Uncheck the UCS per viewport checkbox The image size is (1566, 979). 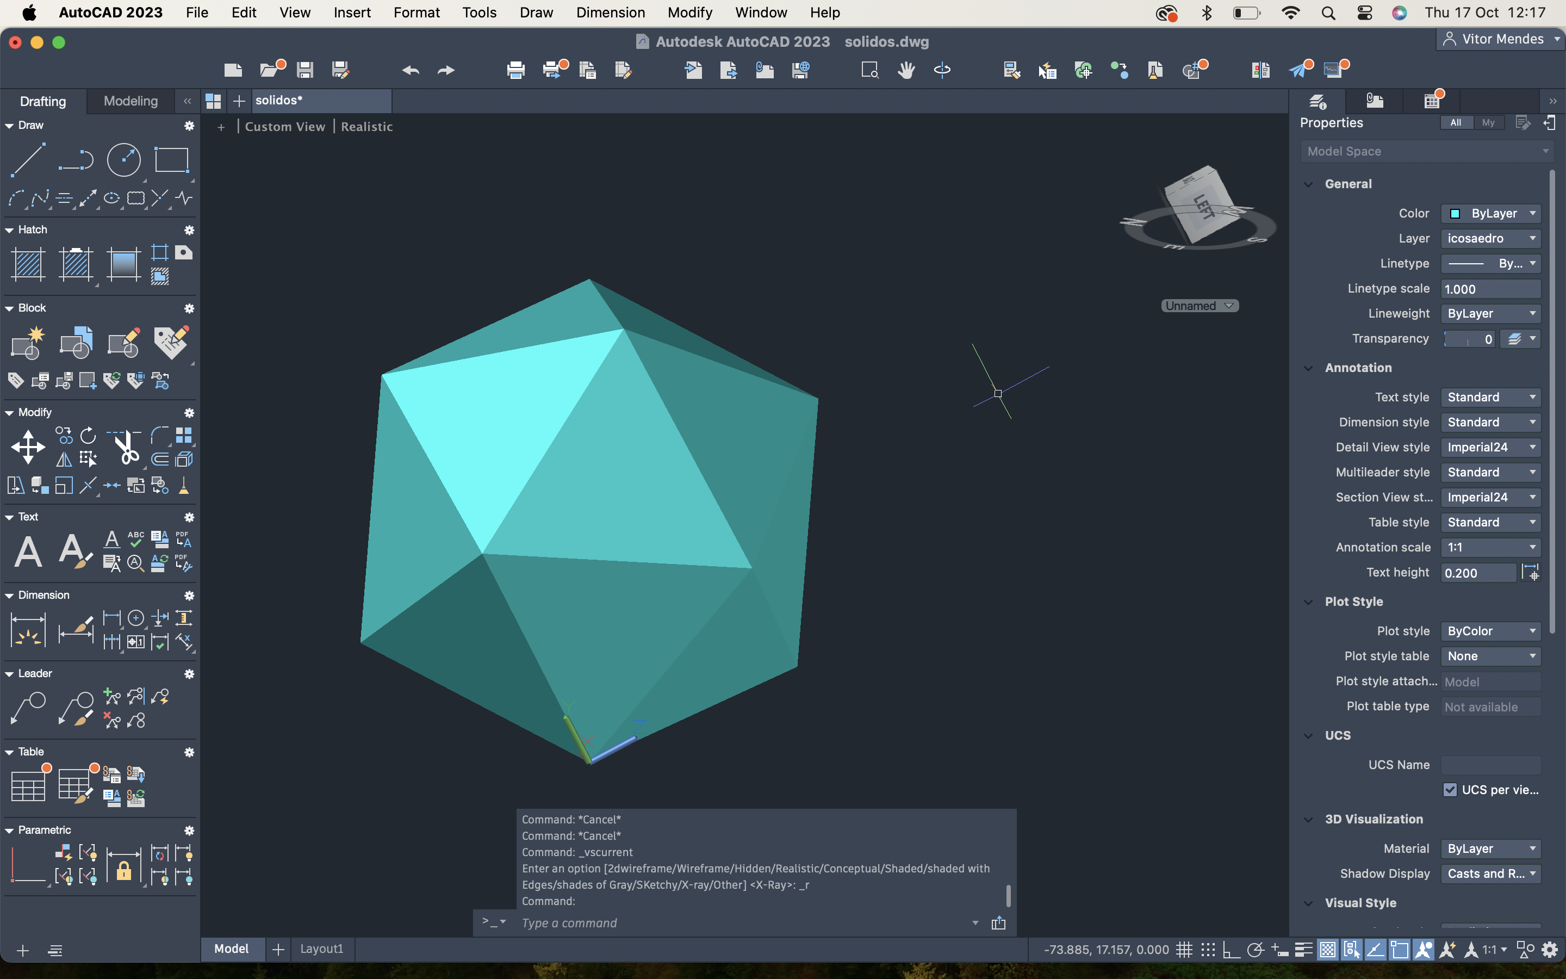click(1450, 790)
